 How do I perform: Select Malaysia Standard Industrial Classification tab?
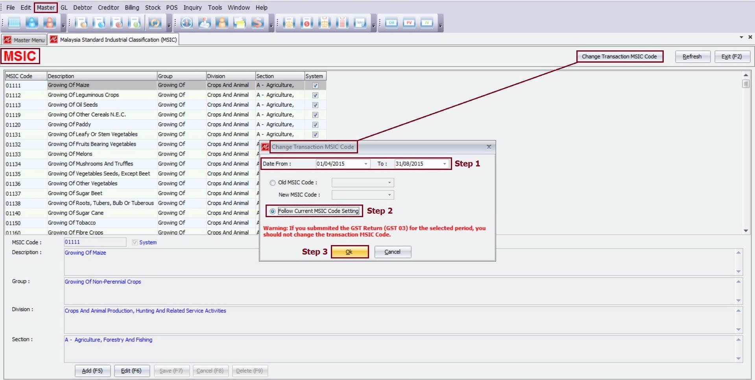coord(114,39)
